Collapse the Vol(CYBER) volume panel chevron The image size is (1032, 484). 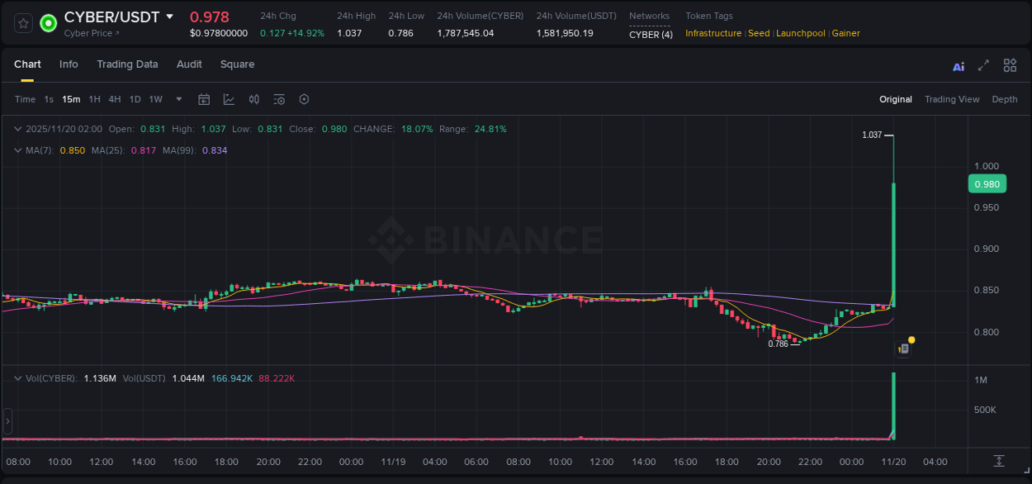[17, 378]
